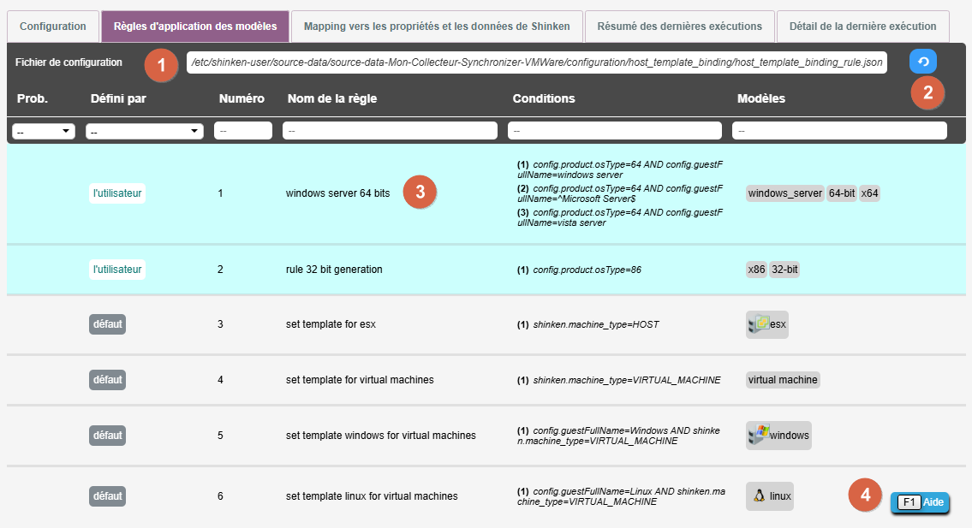Image resolution: width=972 pixels, height=528 pixels.
Task: Click the windows template icon in rule 5
Action: 758,435
